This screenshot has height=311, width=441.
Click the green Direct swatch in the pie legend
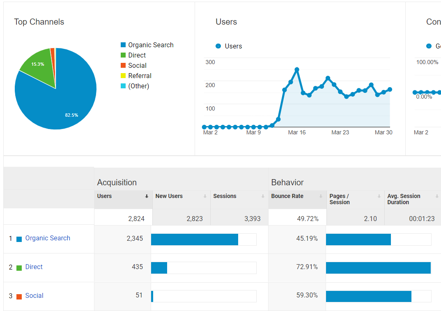pyautogui.click(x=122, y=55)
